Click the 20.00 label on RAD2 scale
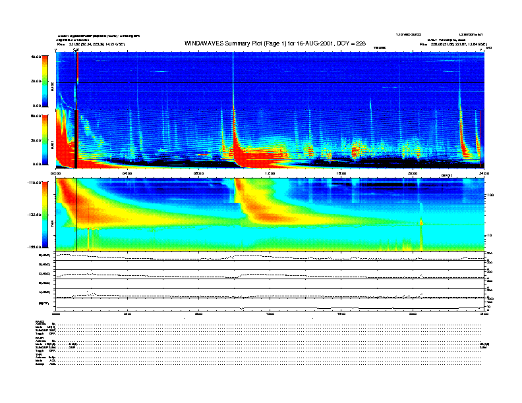The image size is (522, 403). pyautogui.click(x=36, y=81)
